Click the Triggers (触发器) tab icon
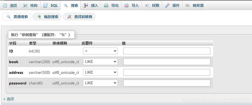Viewport: 252px width, 105px height. [x=188, y=6]
